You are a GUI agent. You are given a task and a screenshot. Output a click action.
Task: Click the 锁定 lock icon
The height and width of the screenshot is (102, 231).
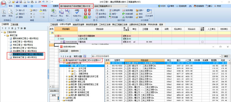click(137, 14)
